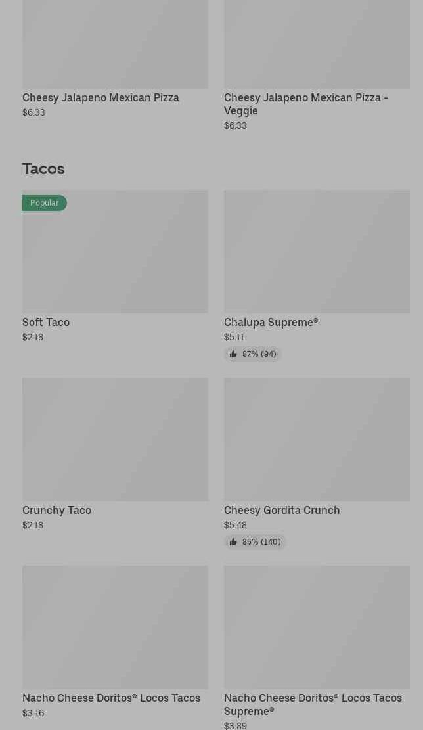423x730 pixels.
Task: Open Doritos Locos Tacos Supreme image
Action: pyautogui.click(x=317, y=627)
